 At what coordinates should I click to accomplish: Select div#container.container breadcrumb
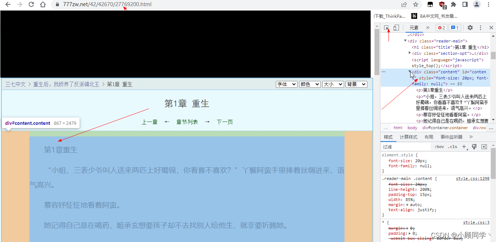tap(445, 128)
